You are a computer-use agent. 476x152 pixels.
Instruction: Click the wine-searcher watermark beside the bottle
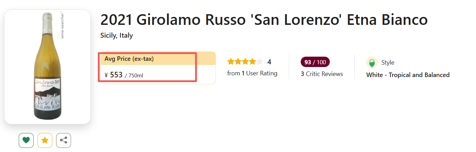[63, 25]
